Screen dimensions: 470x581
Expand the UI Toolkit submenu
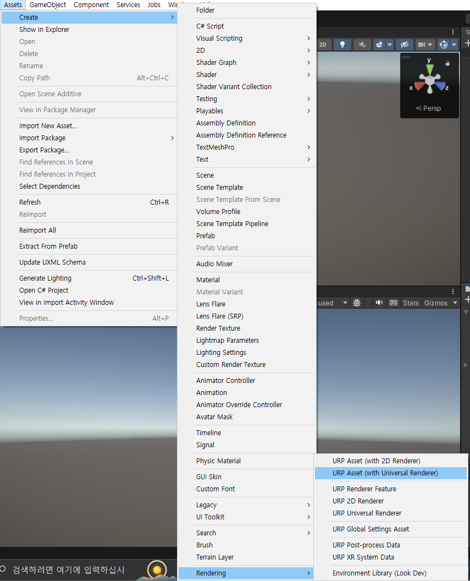tap(247, 517)
